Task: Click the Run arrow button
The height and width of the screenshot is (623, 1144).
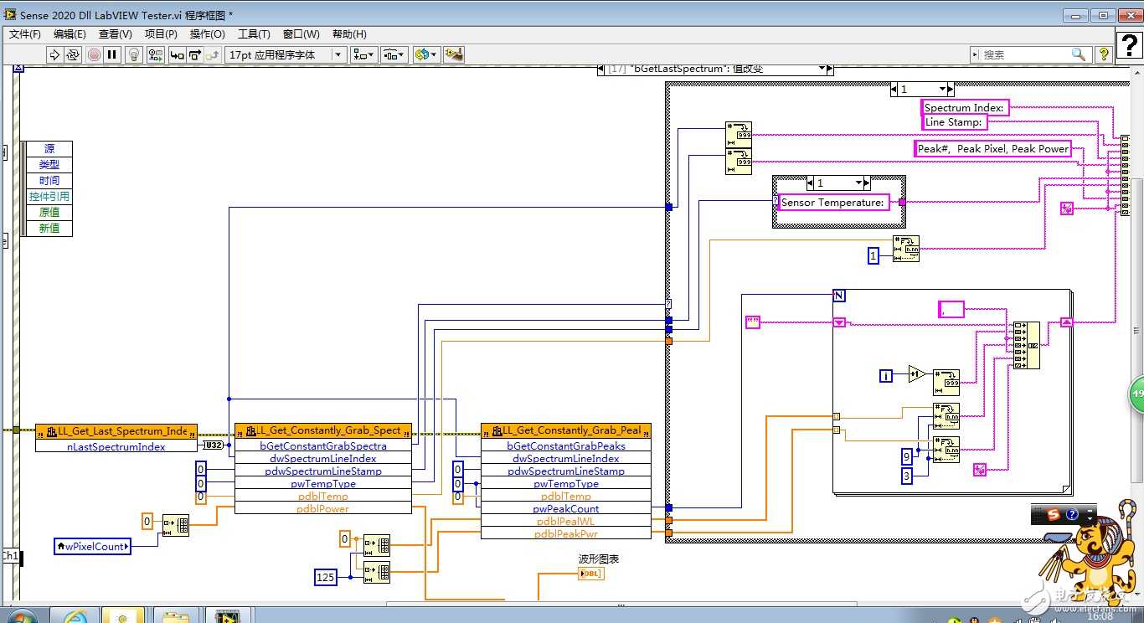Action: tap(54, 54)
